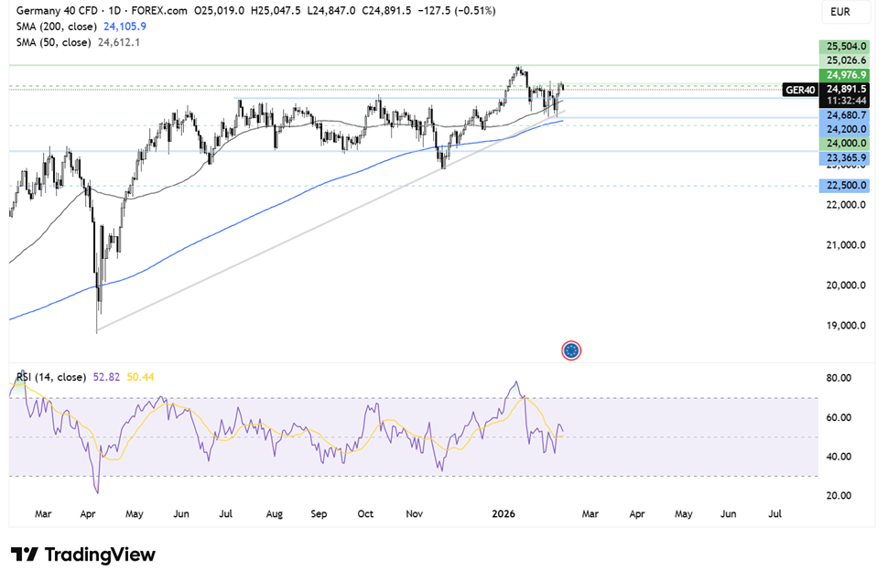Click the Aug label on time axis
Screen dimensions: 888x582
click(x=274, y=514)
